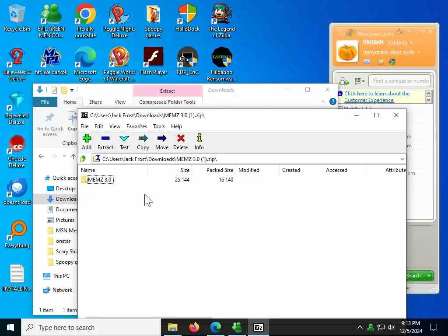Open the View menu in 7-Zip
Viewport: 448px width, 336px height.
click(115, 126)
